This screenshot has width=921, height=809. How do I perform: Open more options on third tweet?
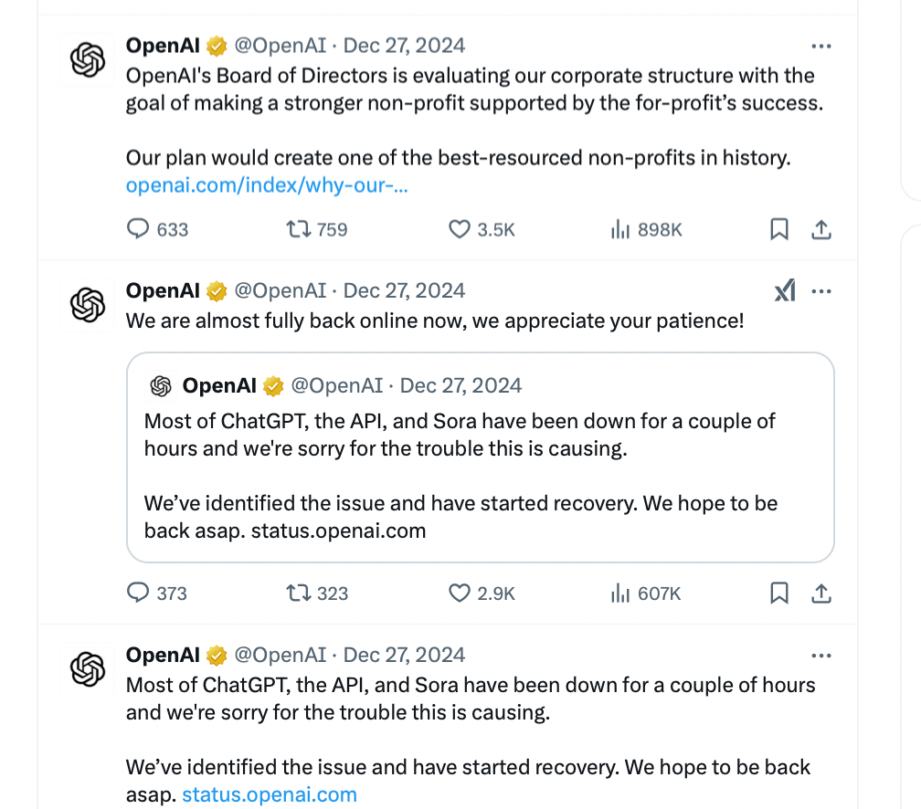821,656
